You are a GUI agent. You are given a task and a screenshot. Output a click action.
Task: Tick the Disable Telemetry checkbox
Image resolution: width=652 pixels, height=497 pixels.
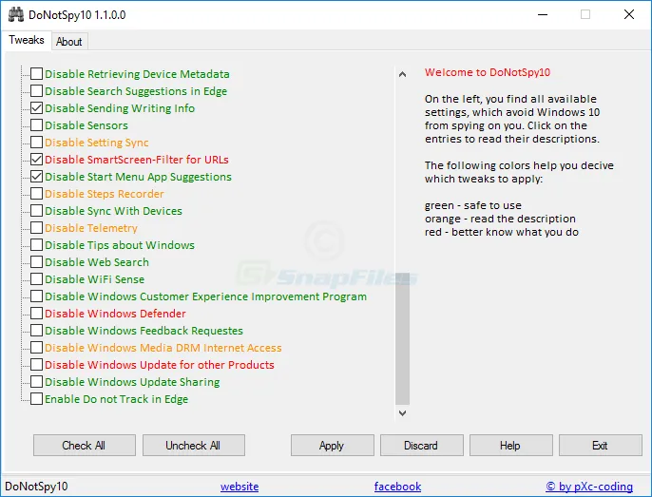coord(36,227)
